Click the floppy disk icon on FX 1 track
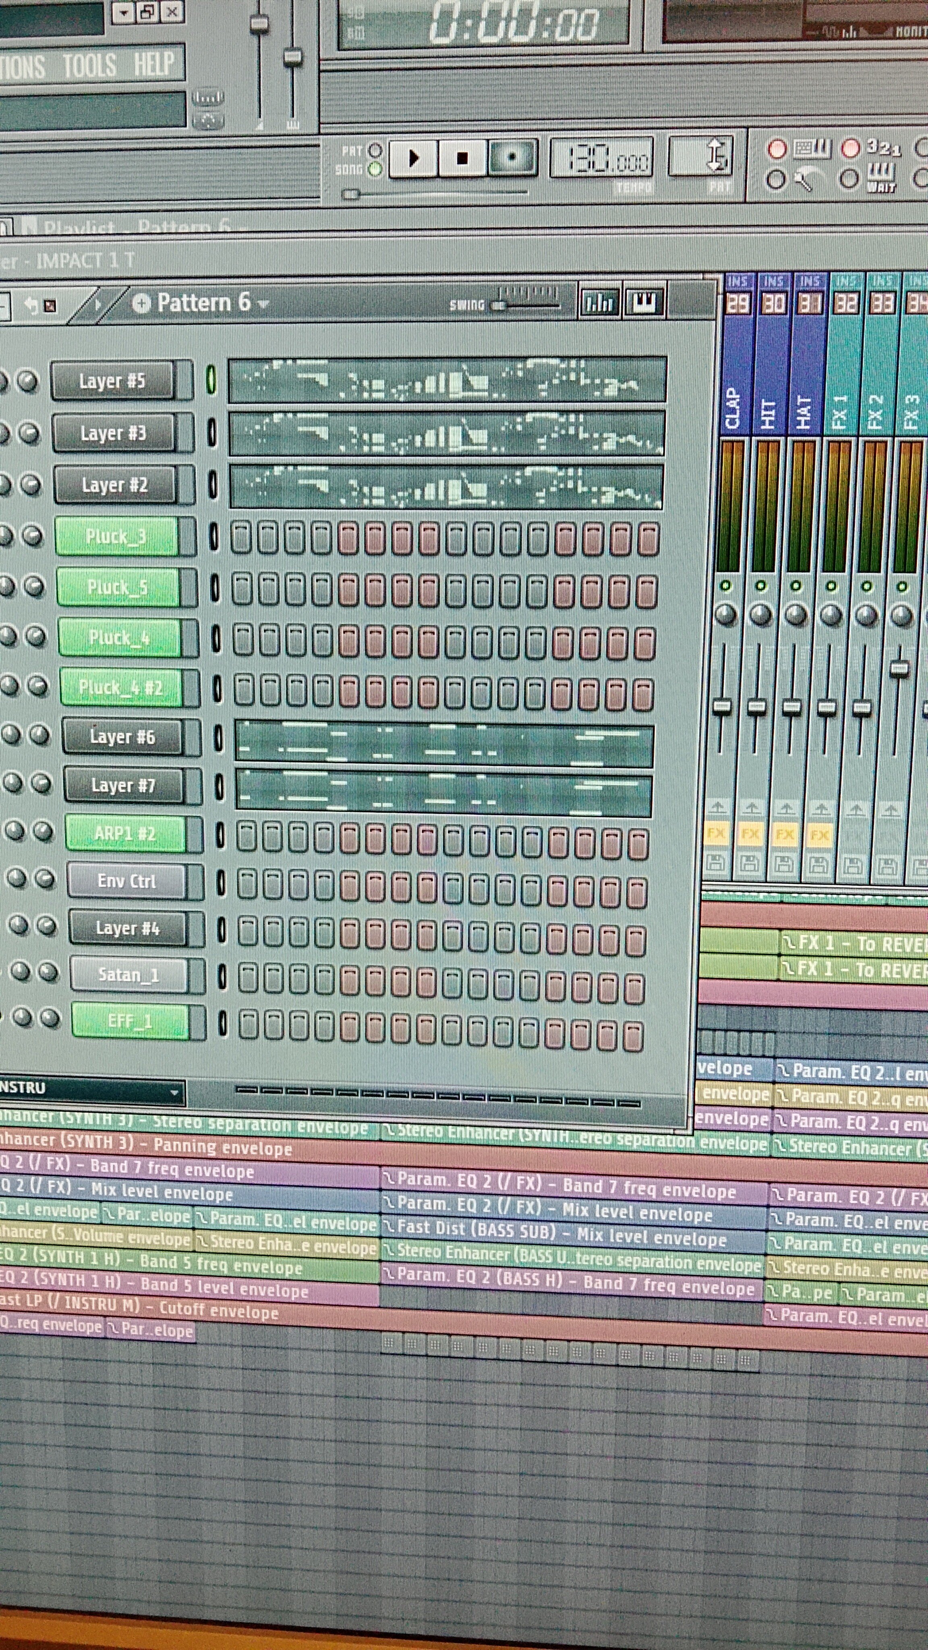The height and width of the screenshot is (1650, 928). pos(818,866)
